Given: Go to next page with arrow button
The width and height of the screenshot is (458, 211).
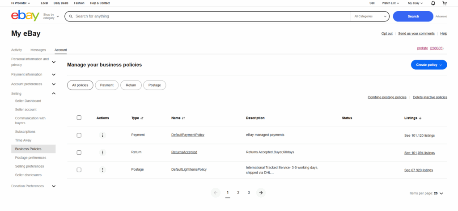Looking at the screenshot, I should point(261,193).
